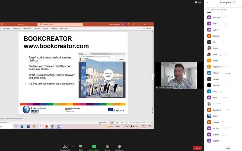Leave the Zoom meeting
242x151 pixels.
[197, 148]
